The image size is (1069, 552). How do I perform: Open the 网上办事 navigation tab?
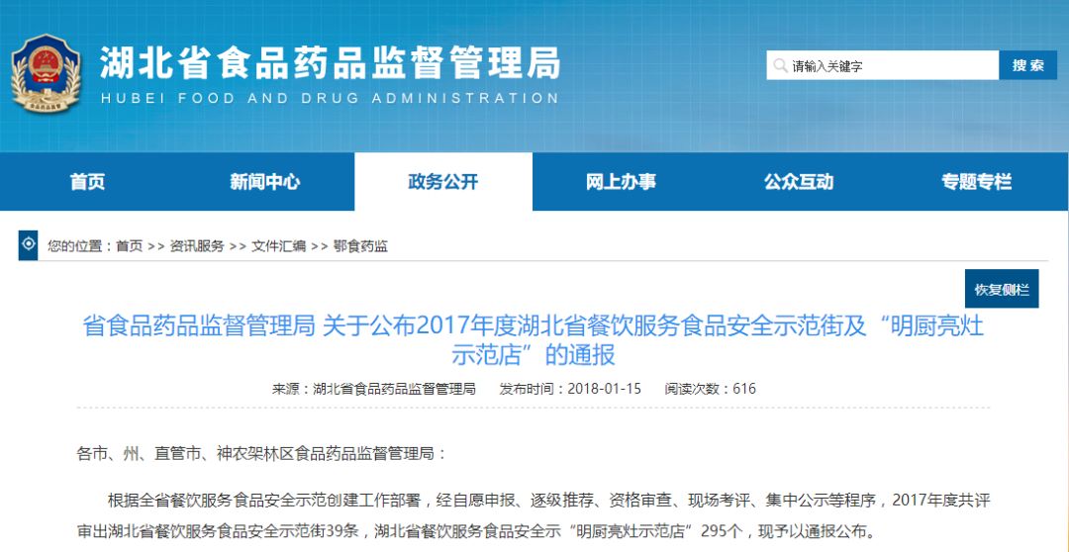coord(621,182)
